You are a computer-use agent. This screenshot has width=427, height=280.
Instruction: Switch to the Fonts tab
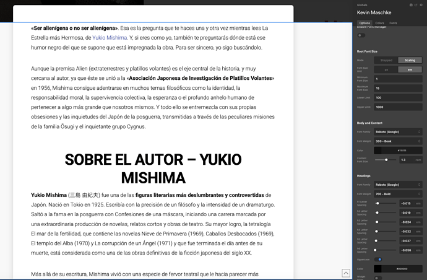pyautogui.click(x=394, y=23)
